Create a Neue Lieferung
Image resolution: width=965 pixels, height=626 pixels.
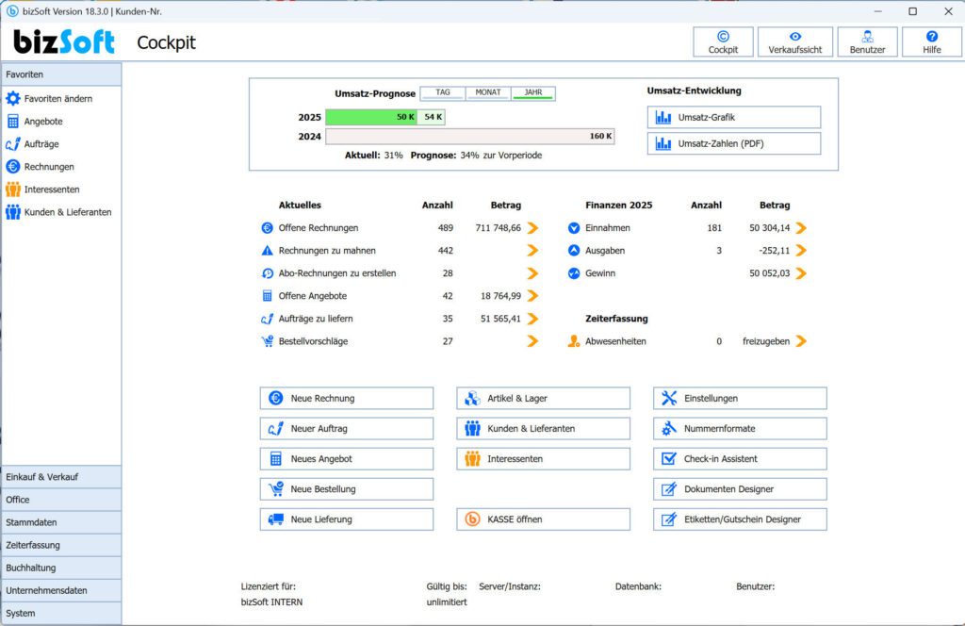pyautogui.click(x=347, y=519)
